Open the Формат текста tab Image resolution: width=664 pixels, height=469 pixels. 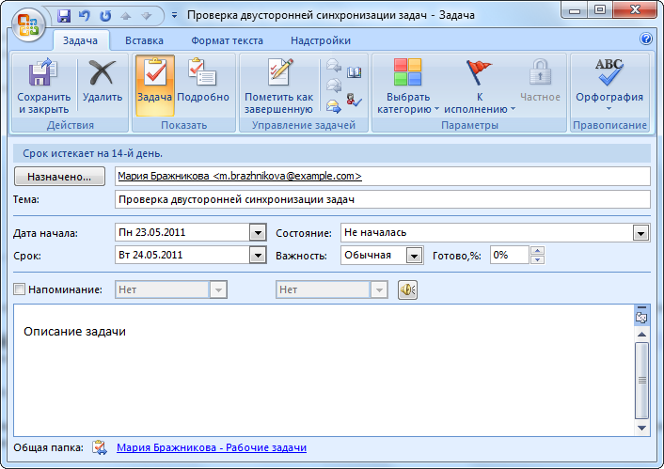pyautogui.click(x=225, y=40)
